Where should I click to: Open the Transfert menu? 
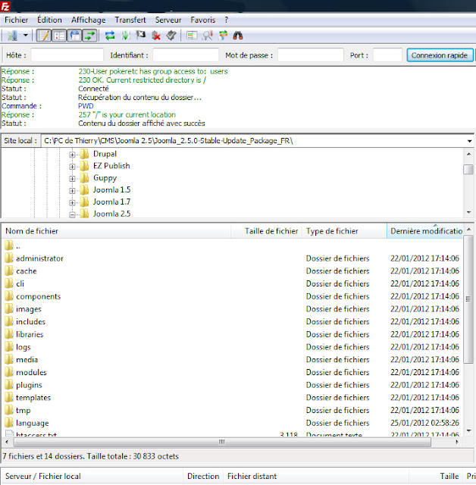130,20
